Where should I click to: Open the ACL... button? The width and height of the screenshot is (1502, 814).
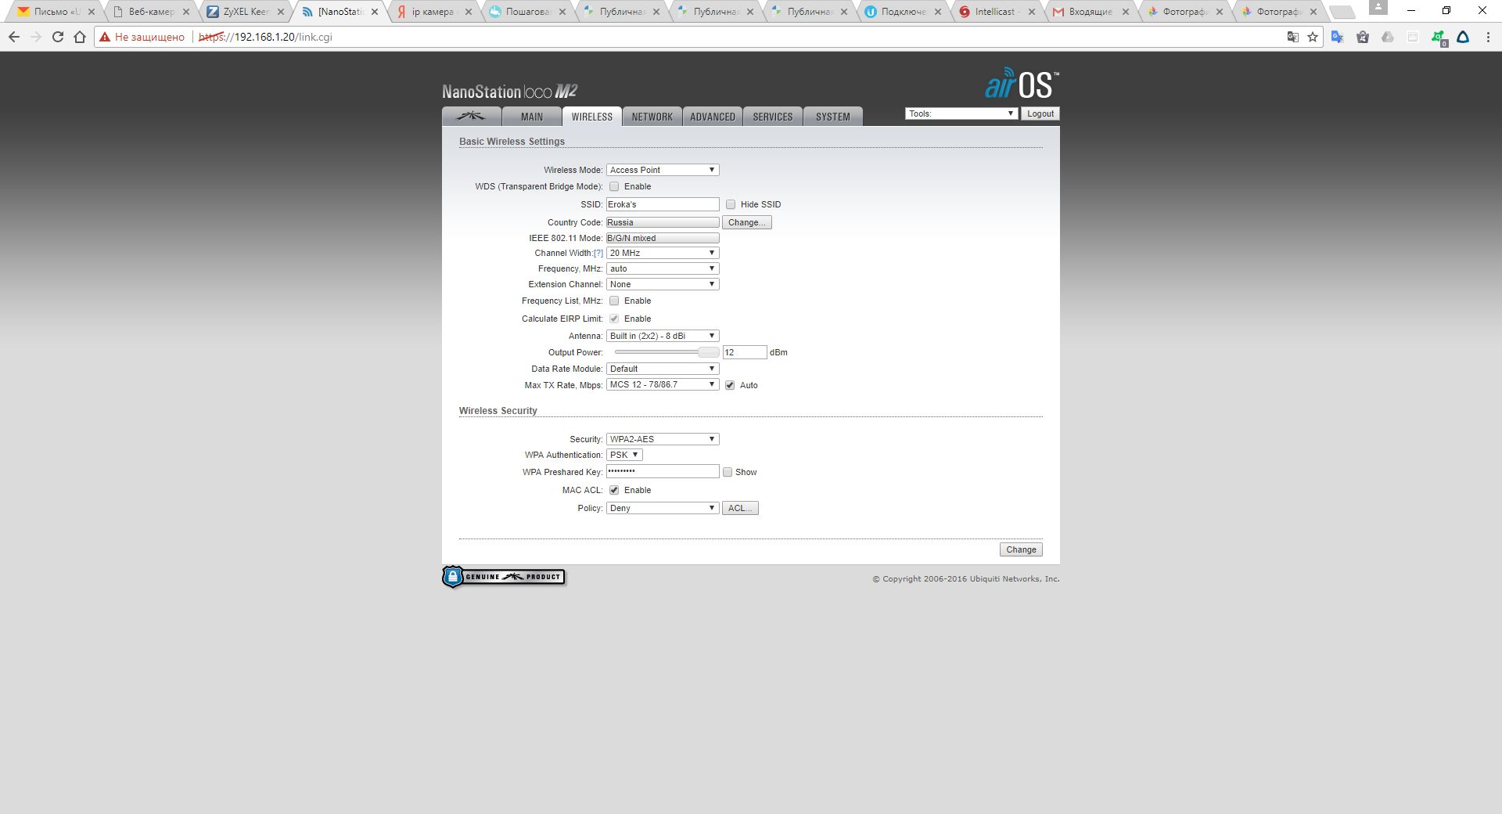(740, 508)
